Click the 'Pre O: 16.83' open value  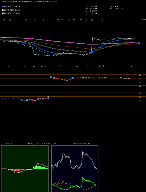(x=91, y=6)
